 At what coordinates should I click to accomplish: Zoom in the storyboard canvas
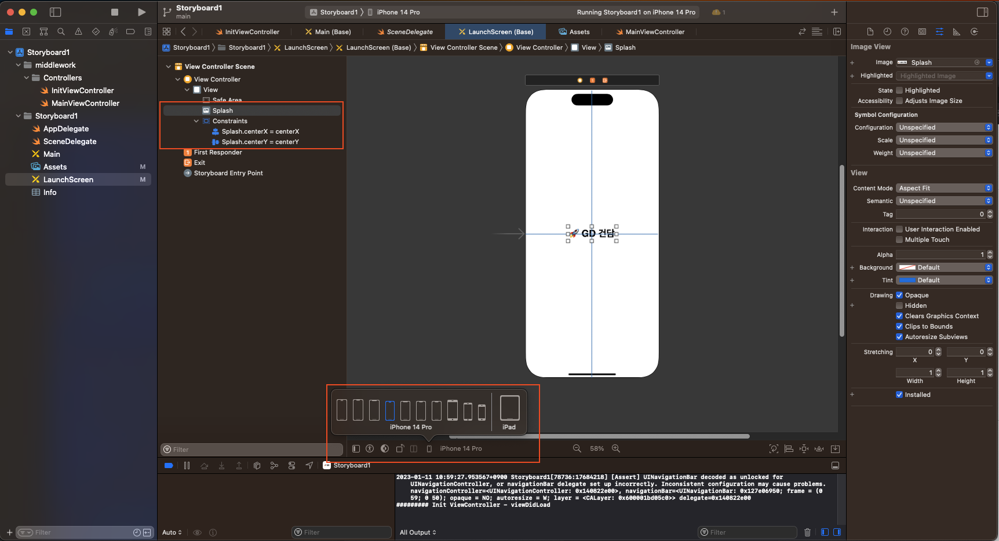pos(616,448)
